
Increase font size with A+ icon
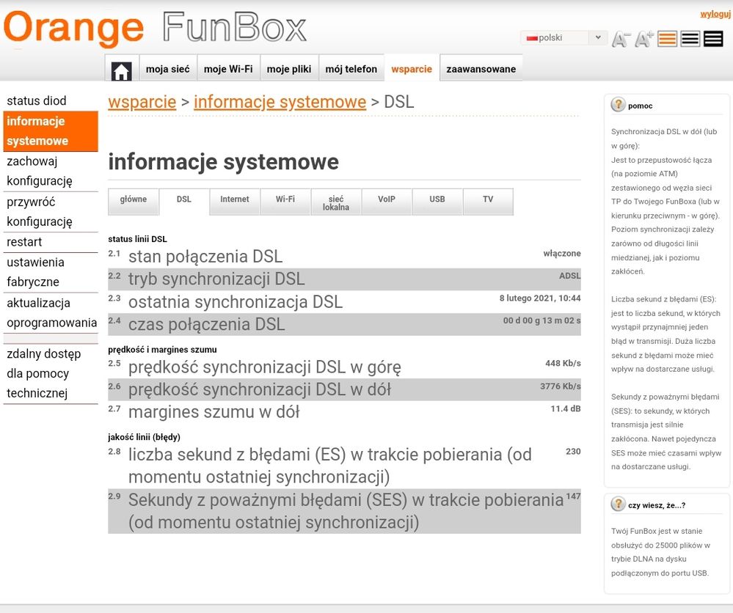644,39
